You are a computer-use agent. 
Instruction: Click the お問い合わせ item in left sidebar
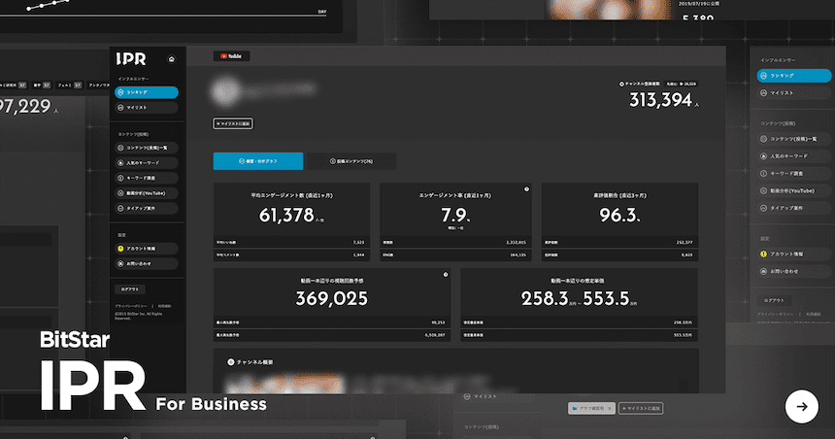tap(146, 262)
